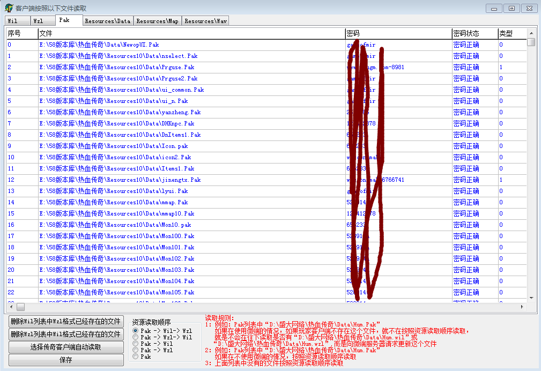Switch to the Resources\Wav tab
Image resolution: width=541 pixels, height=371 pixels.
tap(205, 21)
